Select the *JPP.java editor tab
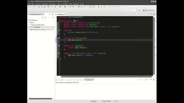Screen dimensions: 184x103 pos(61,14)
